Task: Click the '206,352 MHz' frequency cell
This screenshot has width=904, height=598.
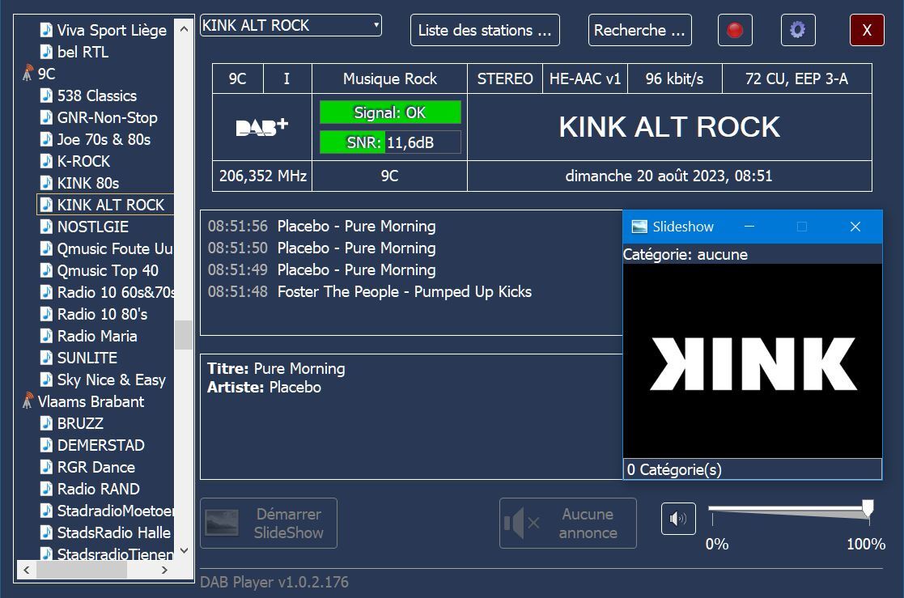Action: pyautogui.click(x=262, y=176)
